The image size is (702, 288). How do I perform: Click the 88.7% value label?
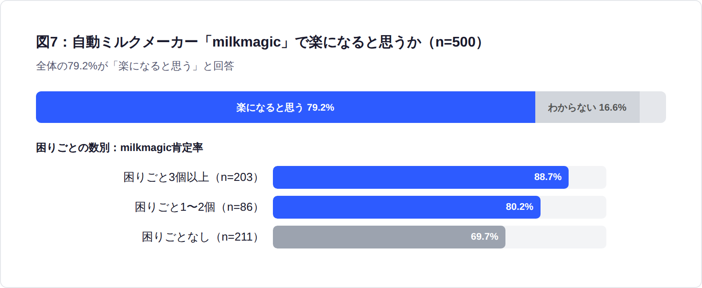pos(548,177)
